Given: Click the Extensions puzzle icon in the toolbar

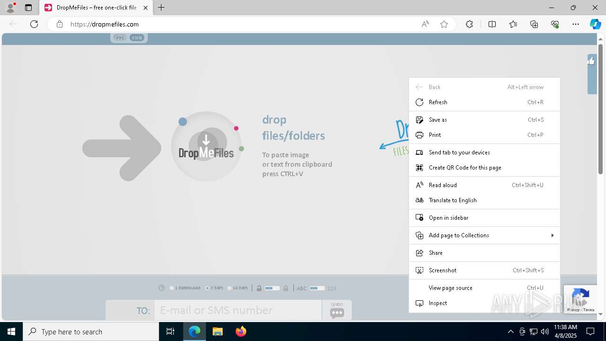Looking at the screenshot, I should tap(469, 24).
